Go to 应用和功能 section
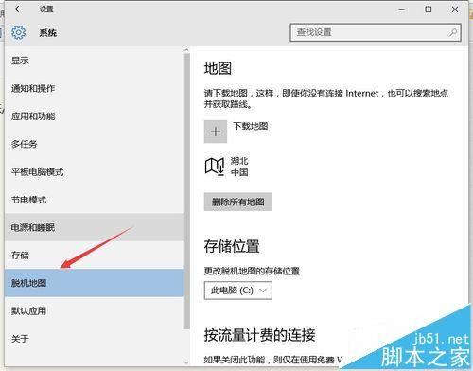473x371 pixels. (x=94, y=116)
